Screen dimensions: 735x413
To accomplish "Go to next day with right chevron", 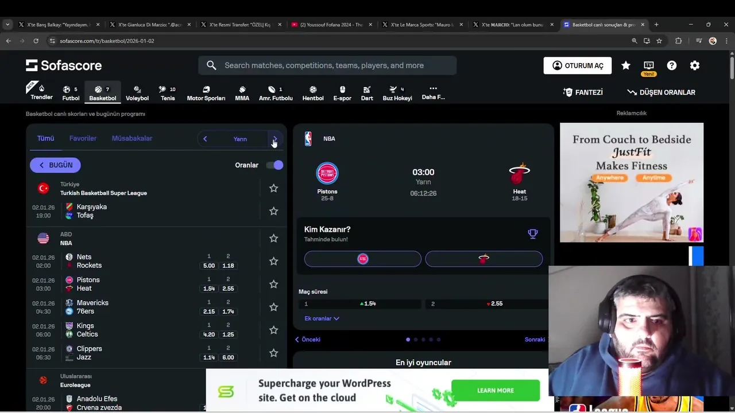I will [275, 139].
